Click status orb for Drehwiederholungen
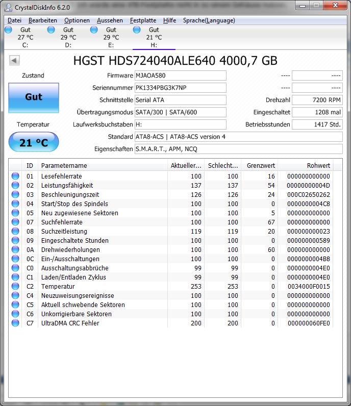 (15, 249)
